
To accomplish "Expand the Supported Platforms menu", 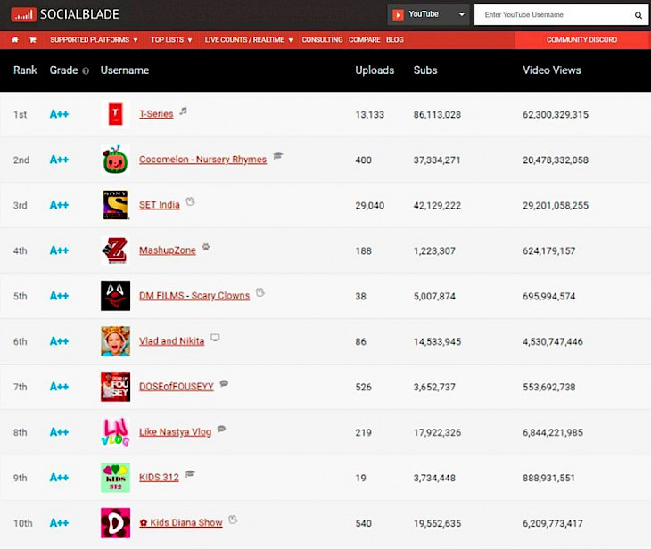I will (94, 40).
